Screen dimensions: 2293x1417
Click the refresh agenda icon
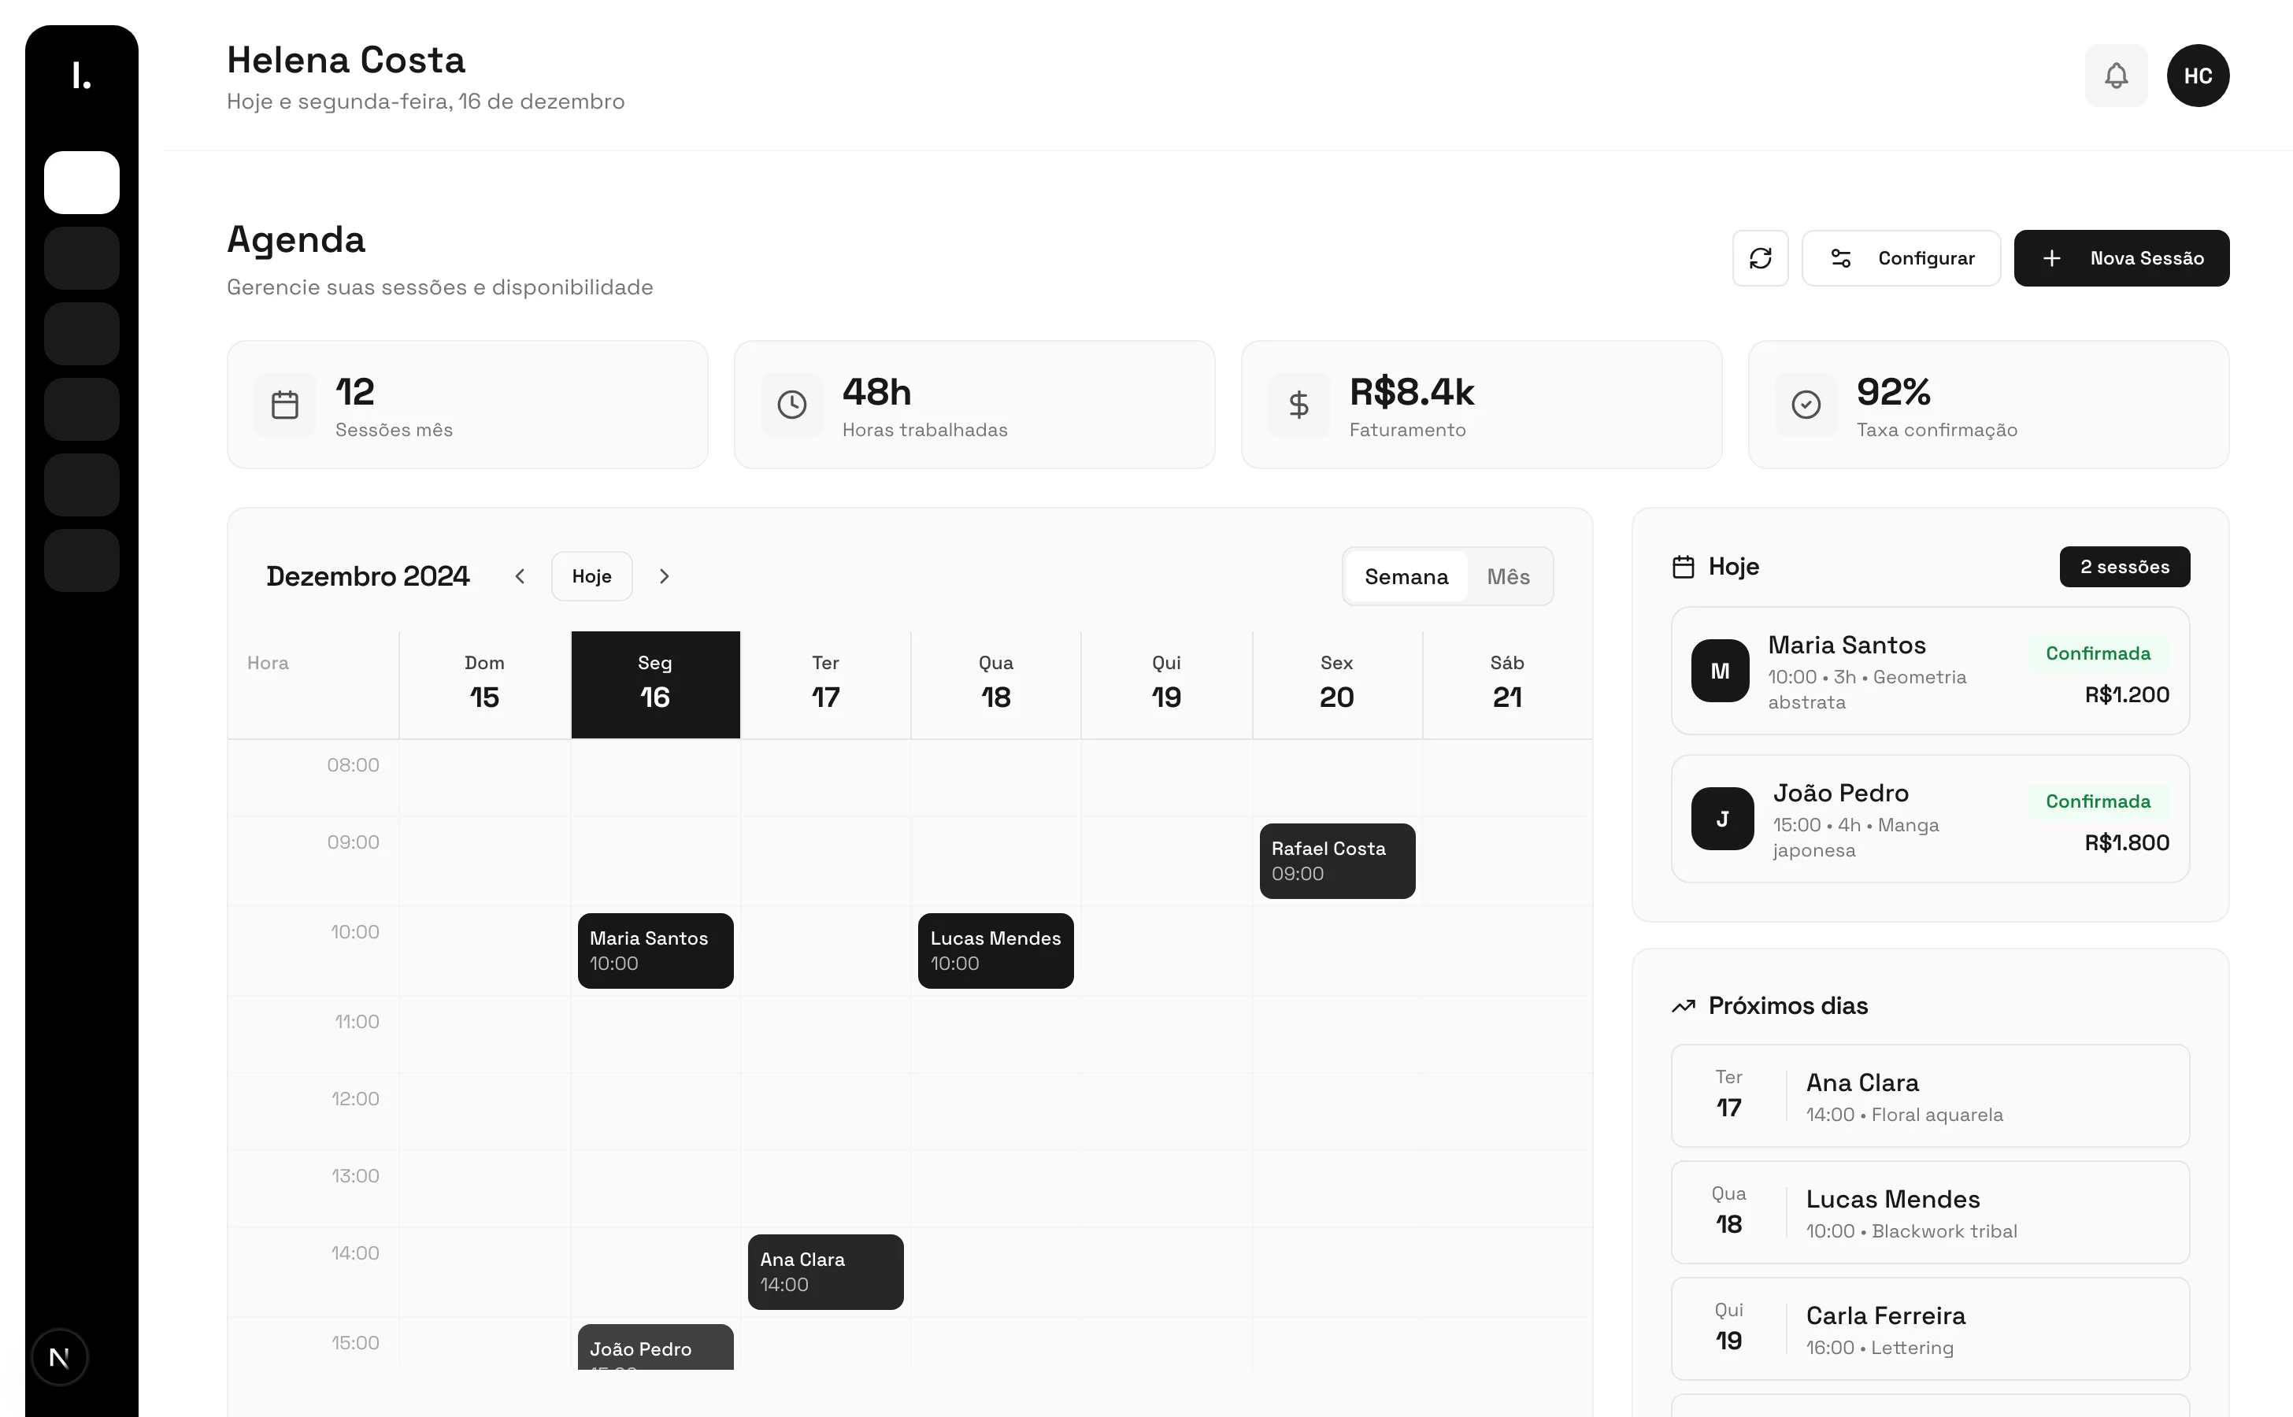pos(1758,257)
